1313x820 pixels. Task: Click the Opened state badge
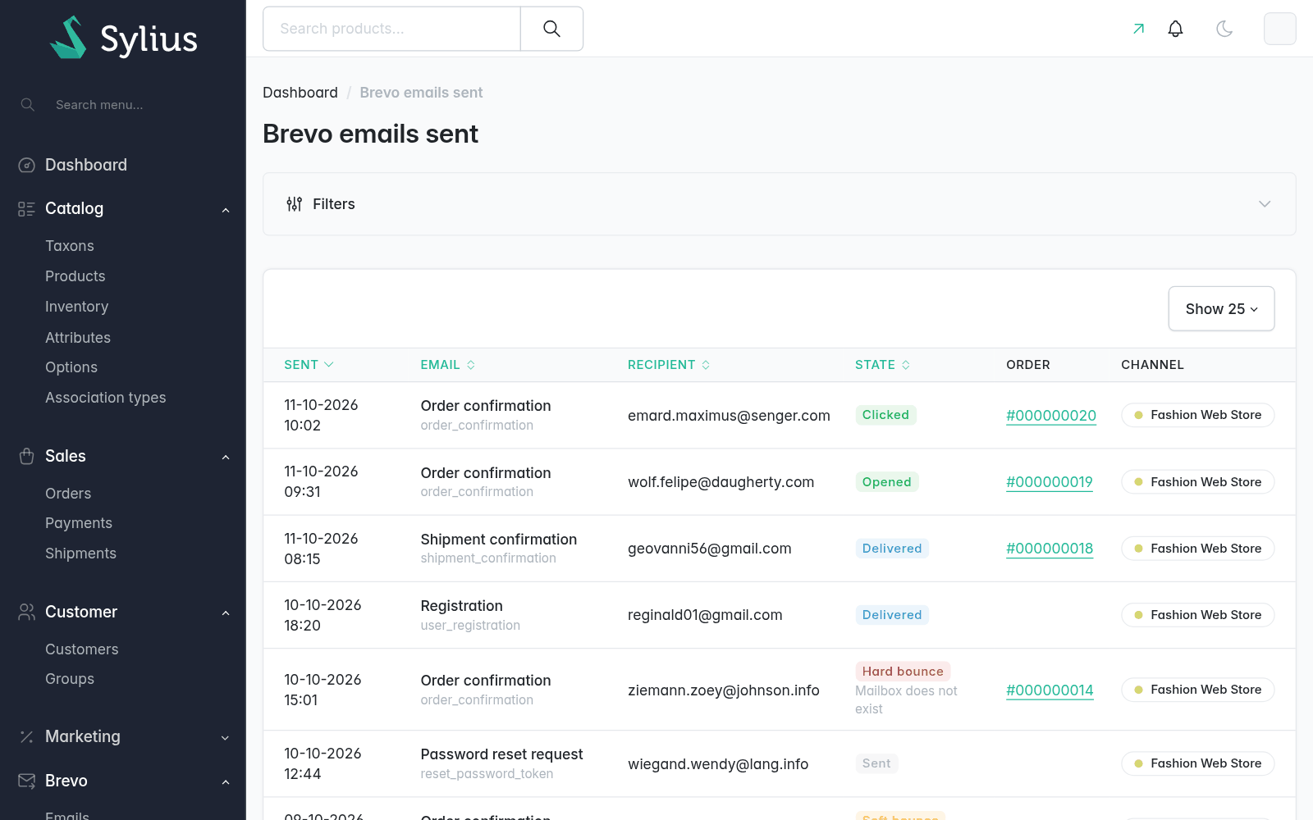click(886, 482)
